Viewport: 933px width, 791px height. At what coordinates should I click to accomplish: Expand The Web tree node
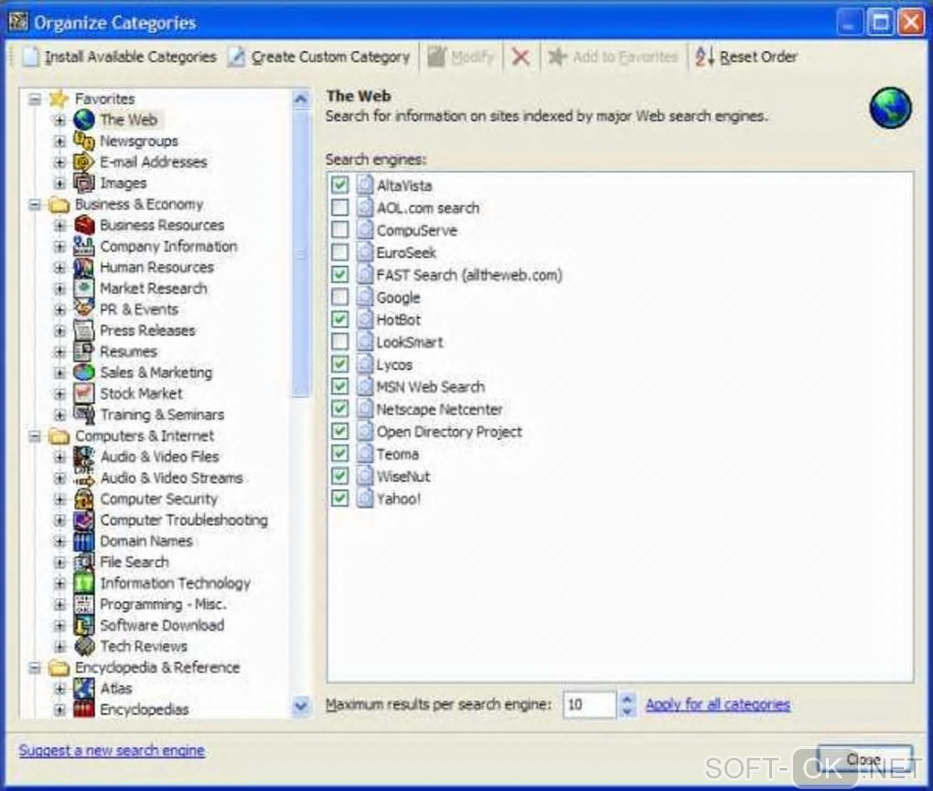[60, 120]
